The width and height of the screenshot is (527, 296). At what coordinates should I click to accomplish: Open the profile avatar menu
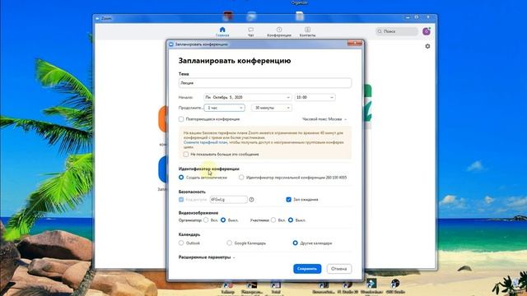click(427, 31)
